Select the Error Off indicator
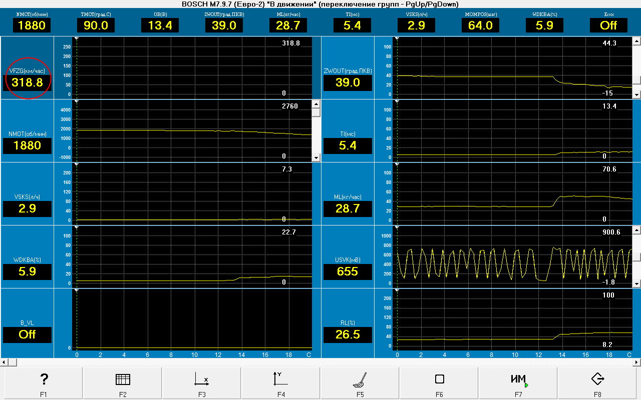 (x=608, y=25)
